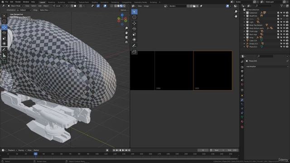290x163 pixels.
Task: Toggle eye icon for Front Legs collection
Action: [x=284, y=31]
